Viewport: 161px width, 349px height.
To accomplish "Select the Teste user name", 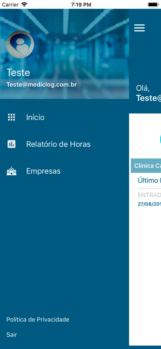I will 18,73.
